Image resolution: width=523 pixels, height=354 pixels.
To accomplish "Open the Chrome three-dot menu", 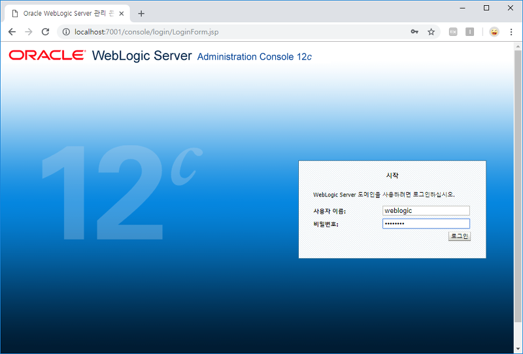I will [511, 31].
